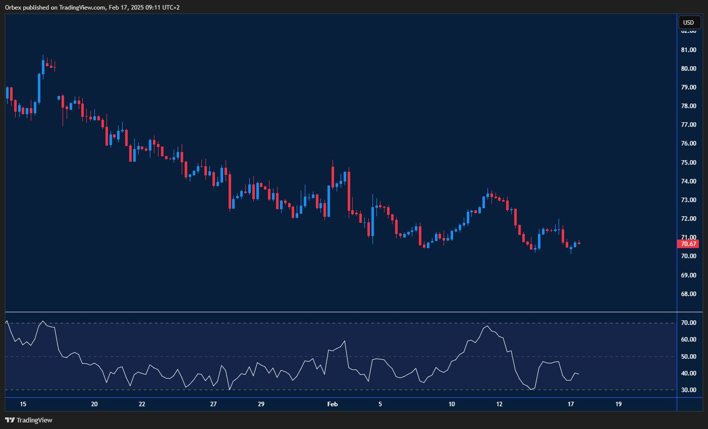This screenshot has width=708, height=429.
Task: Click the 68.00 price scale label
Action: tap(689, 293)
